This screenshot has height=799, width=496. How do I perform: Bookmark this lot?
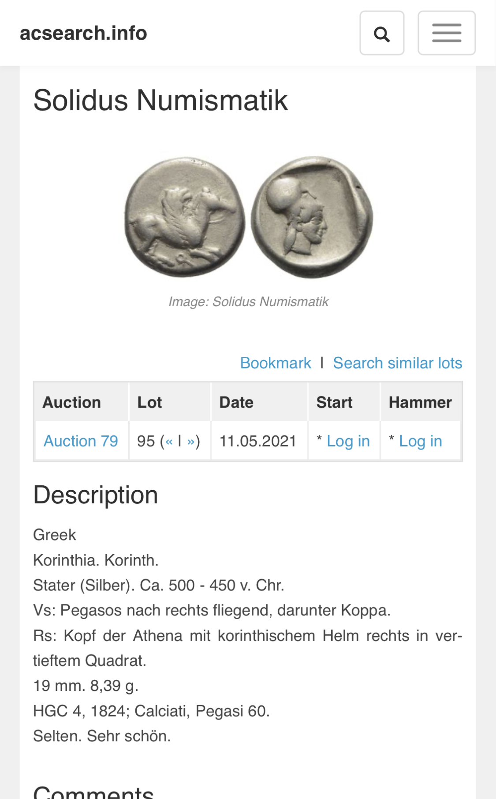click(x=276, y=363)
